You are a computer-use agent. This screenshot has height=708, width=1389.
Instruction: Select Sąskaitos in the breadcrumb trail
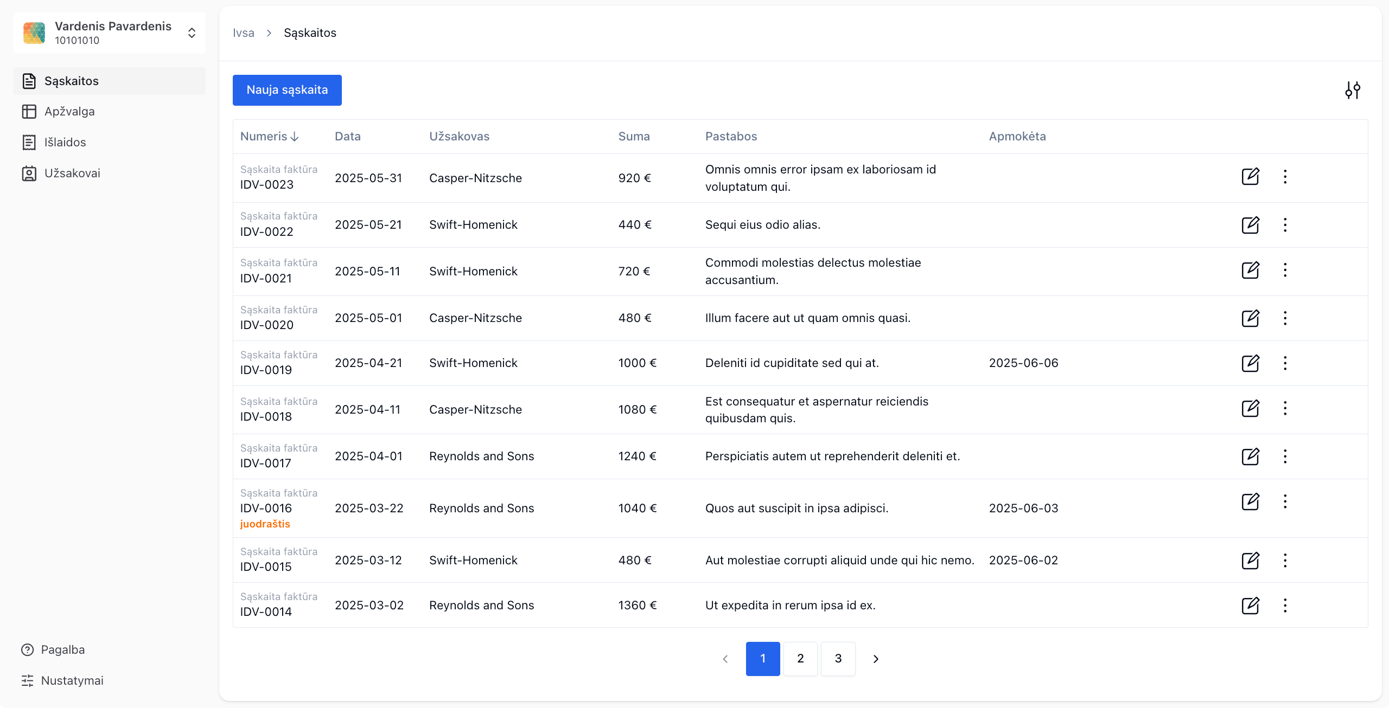tap(310, 33)
